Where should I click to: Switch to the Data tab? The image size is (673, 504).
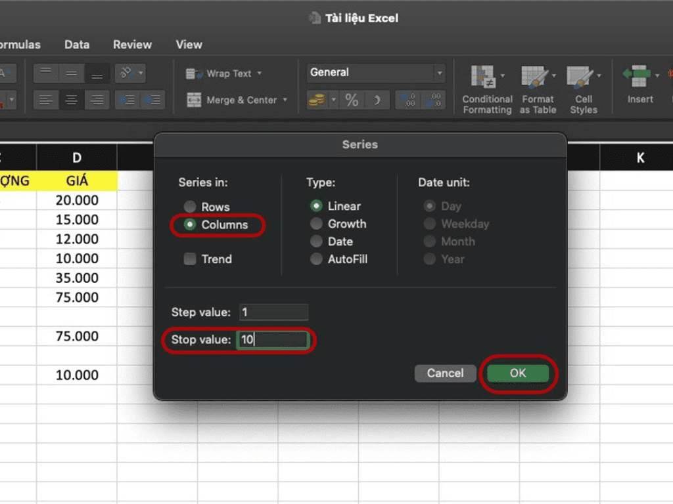click(x=77, y=45)
